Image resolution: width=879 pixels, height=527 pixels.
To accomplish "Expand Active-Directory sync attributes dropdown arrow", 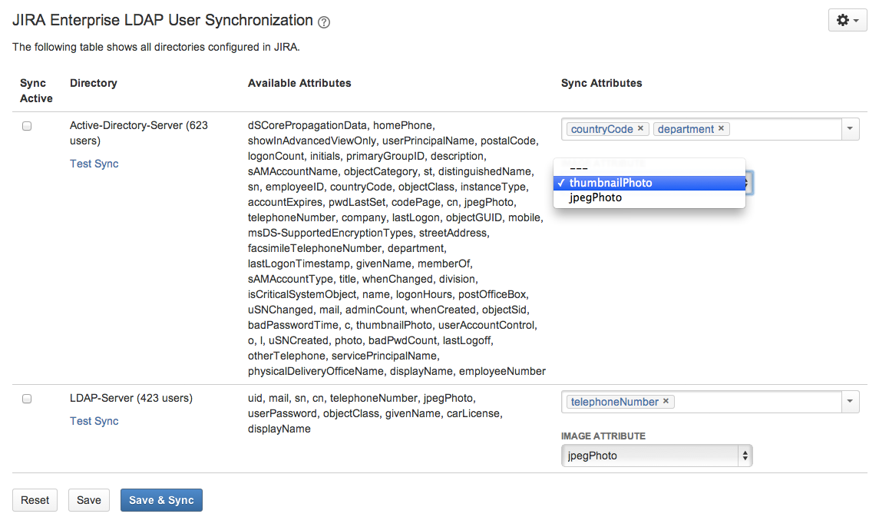I will click(x=850, y=129).
